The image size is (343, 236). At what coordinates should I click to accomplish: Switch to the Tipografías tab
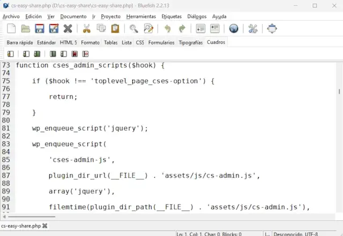tap(191, 42)
